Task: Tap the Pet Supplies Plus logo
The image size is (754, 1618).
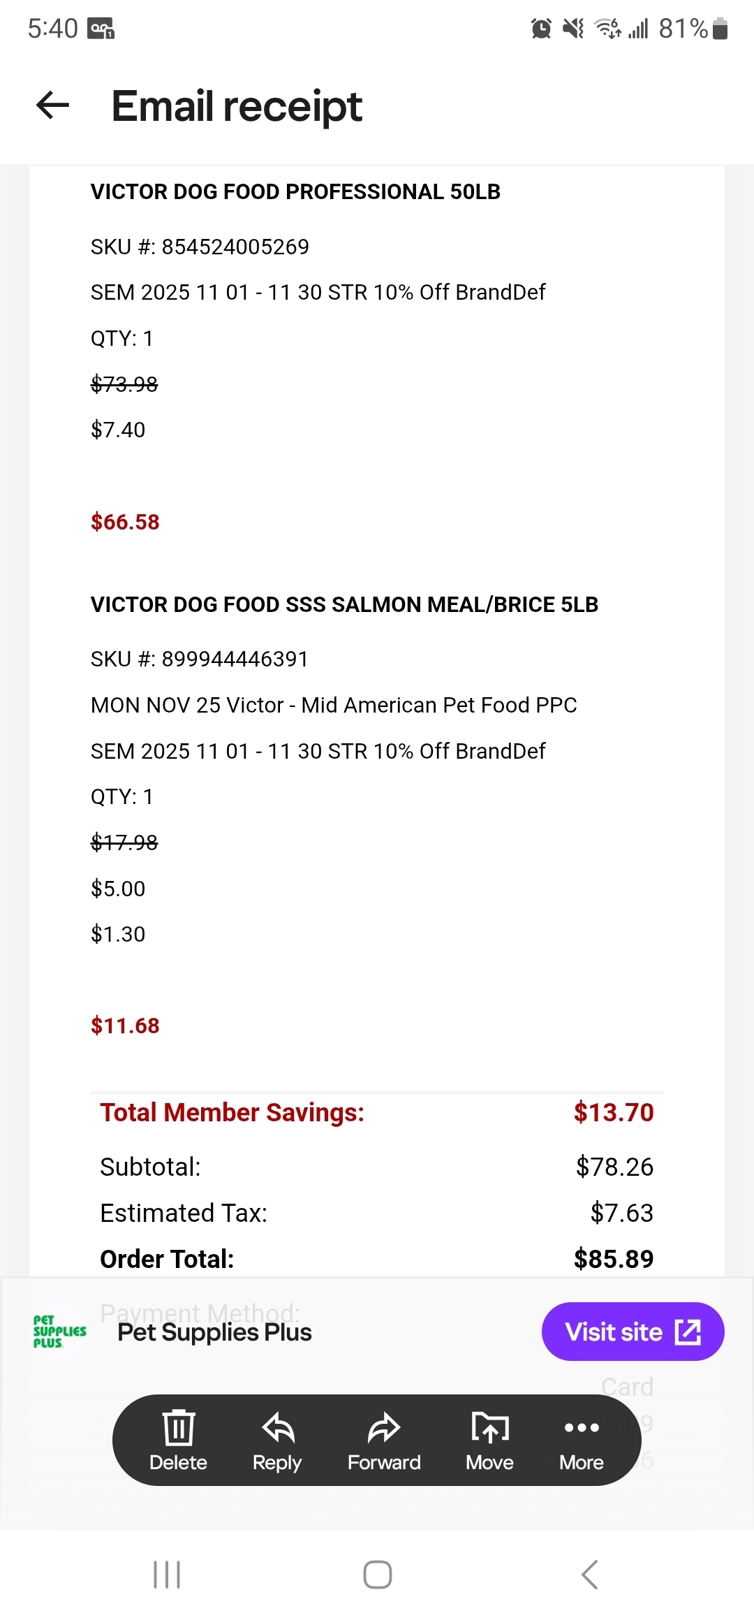Action: (59, 1332)
